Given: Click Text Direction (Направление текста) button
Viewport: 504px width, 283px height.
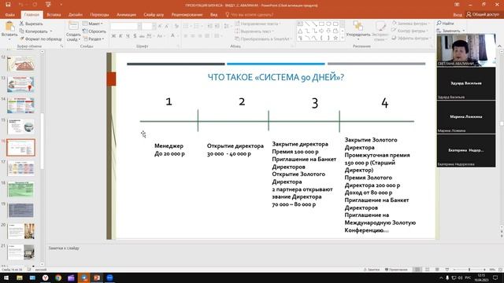Looking at the screenshot, I should 258,24.
